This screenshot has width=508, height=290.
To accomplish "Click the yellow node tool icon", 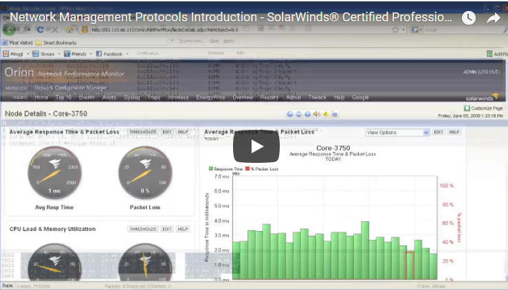I will (325, 114).
